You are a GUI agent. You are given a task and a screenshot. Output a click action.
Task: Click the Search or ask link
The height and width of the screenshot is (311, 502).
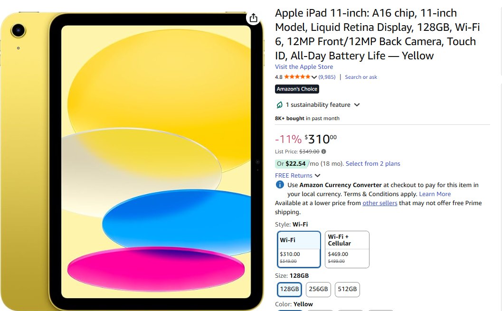pyautogui.click(x=361, y=77)
